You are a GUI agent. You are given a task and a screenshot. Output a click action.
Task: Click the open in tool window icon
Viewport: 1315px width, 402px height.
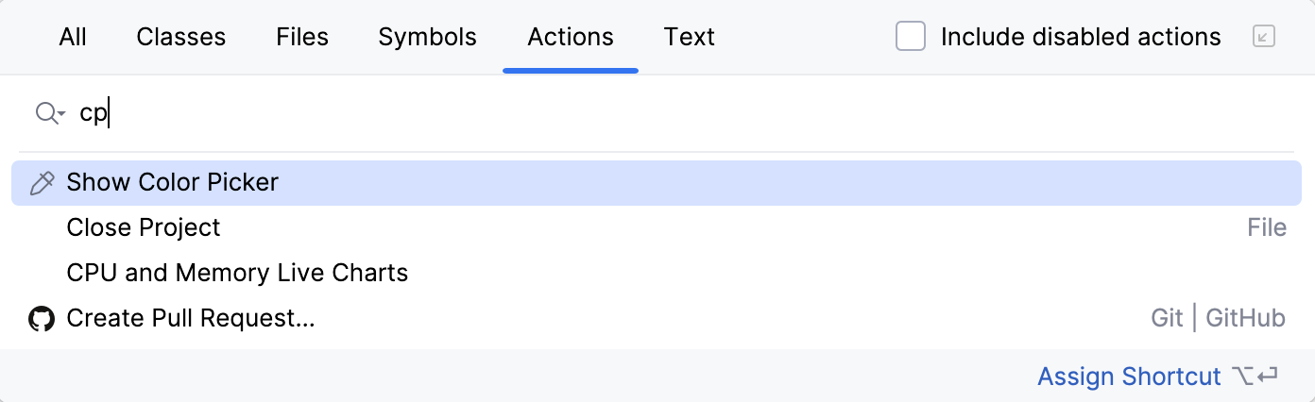point(1263,37)
